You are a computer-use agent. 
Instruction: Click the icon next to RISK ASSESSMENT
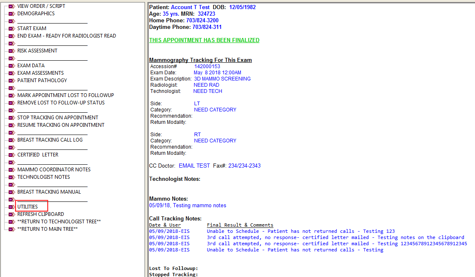[12, 51]
